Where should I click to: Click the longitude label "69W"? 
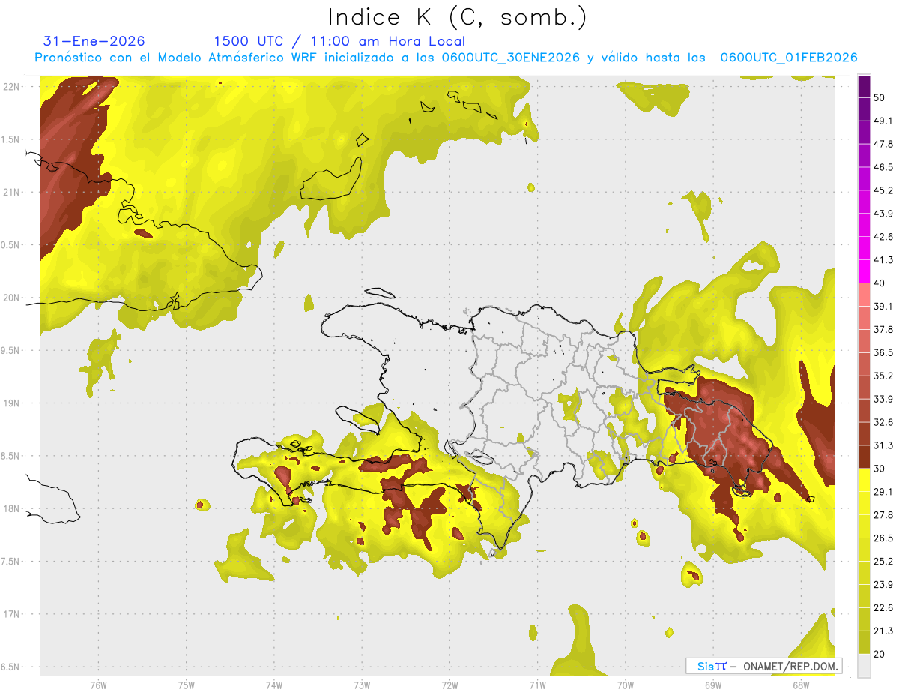(x=713, y=685)
